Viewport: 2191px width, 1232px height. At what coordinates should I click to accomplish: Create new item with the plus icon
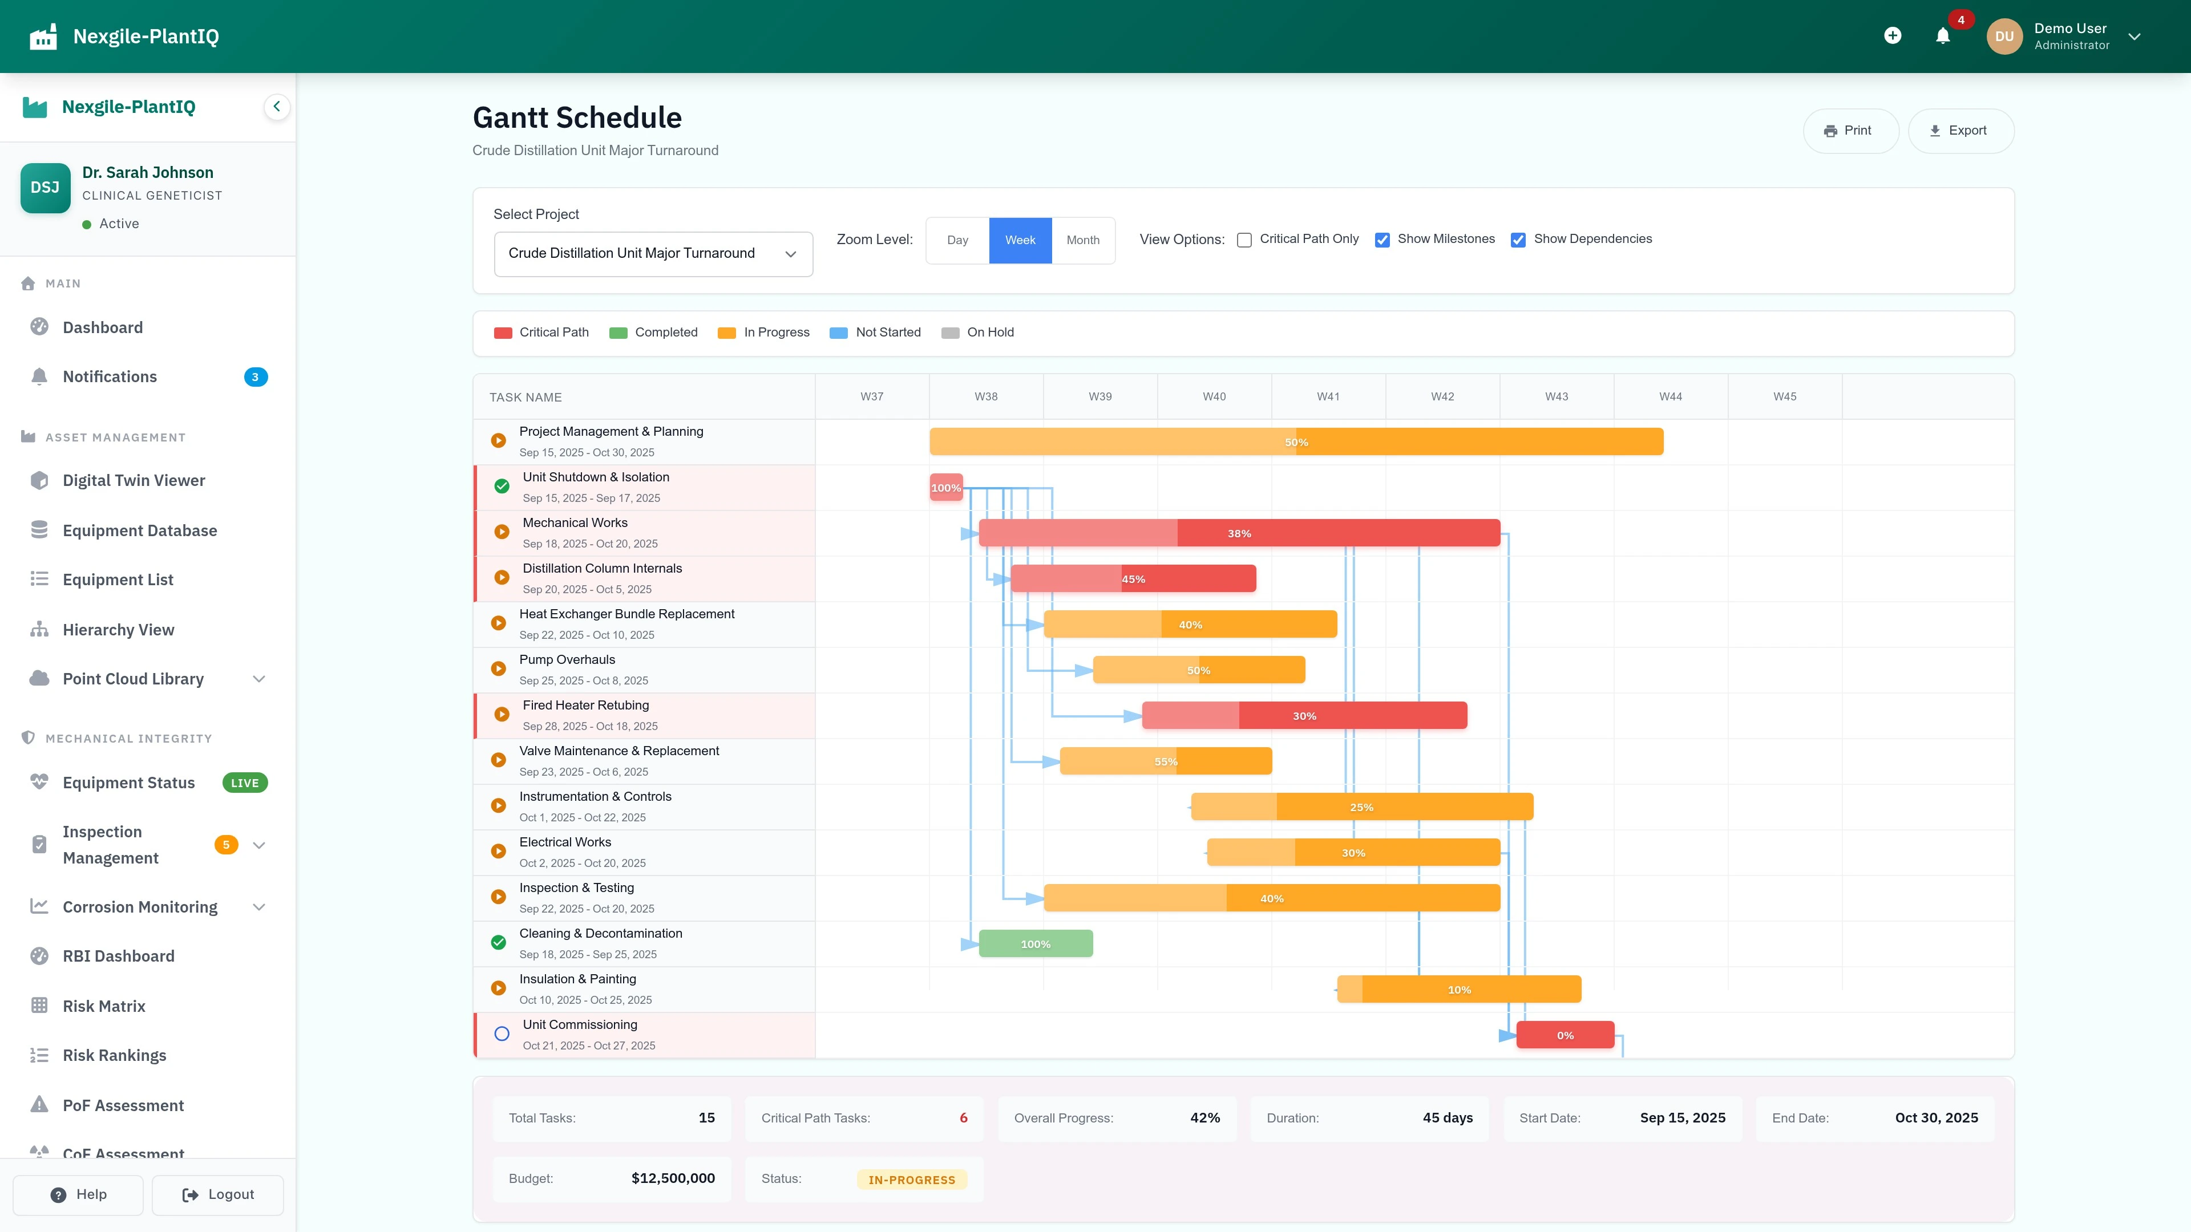pos(1893,36)
